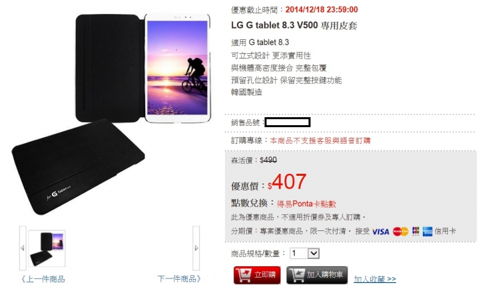Click the red notice 本商品不支援客服與語音訂購
Viewport: 480px width, 285px height.
(320, 141)
